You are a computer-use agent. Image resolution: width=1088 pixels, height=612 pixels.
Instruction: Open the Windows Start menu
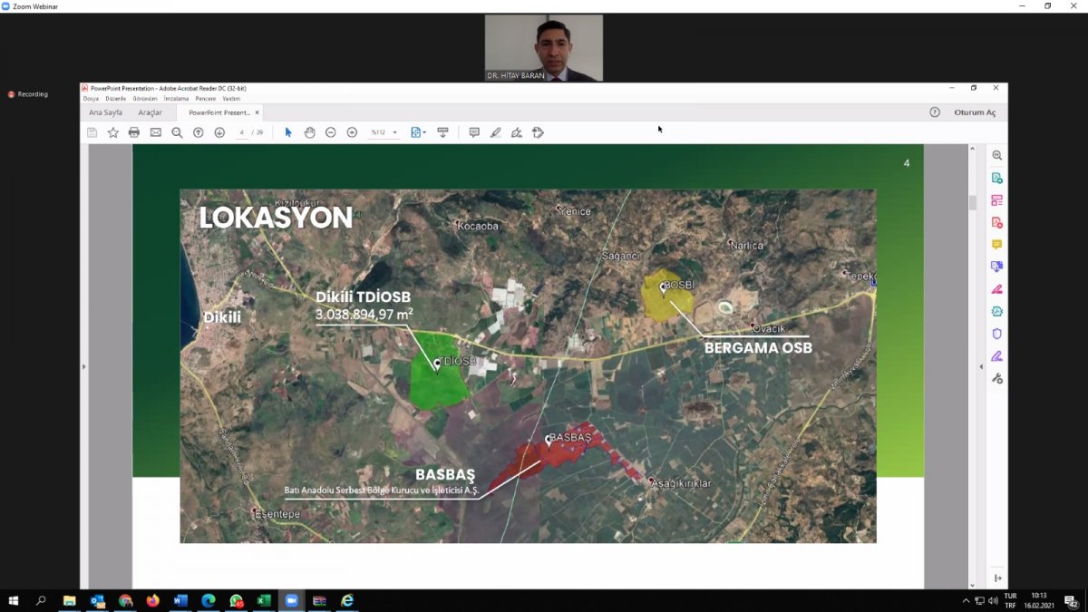(14, 600)
